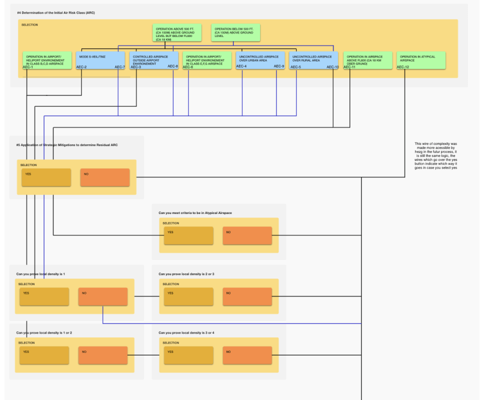This screenshot has width=485, height=400.
Task: Select Controlled Airspace Outside Airport Environement box
Action: click(154, 60)
